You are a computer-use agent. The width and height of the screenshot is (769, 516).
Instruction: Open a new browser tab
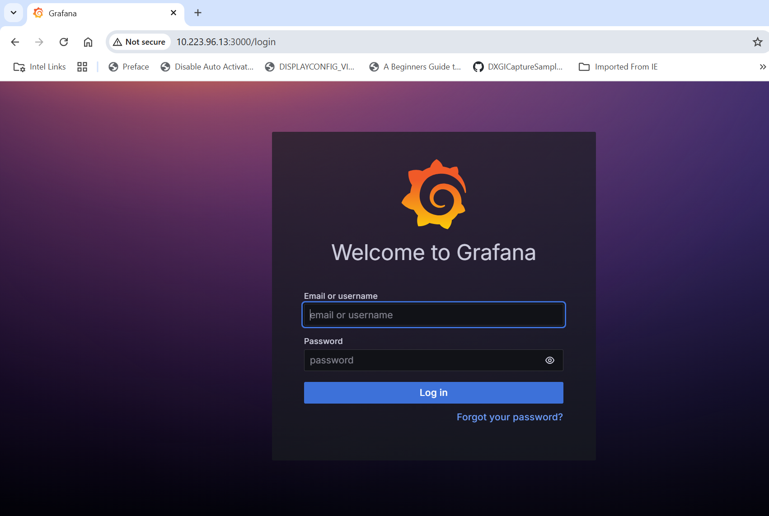[x=198, y=13]
